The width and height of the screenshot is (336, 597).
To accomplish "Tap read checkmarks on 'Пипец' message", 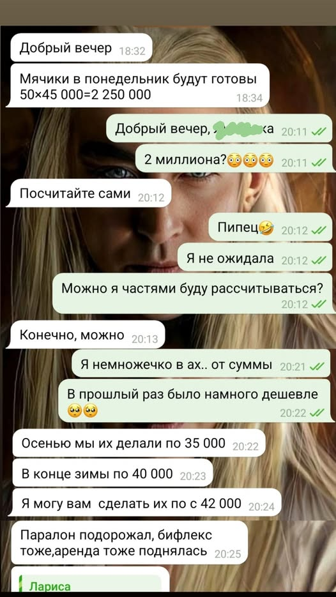I will (x=319, y=230).
